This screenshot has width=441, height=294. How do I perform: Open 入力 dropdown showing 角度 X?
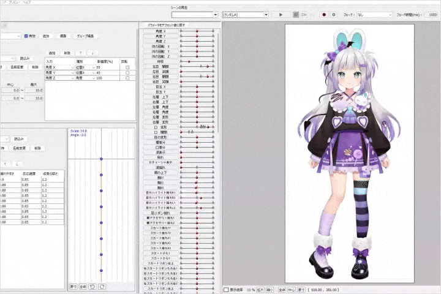pos(59,67)
